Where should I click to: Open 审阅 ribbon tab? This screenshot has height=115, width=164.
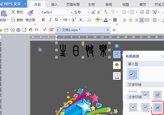(109, 4)
